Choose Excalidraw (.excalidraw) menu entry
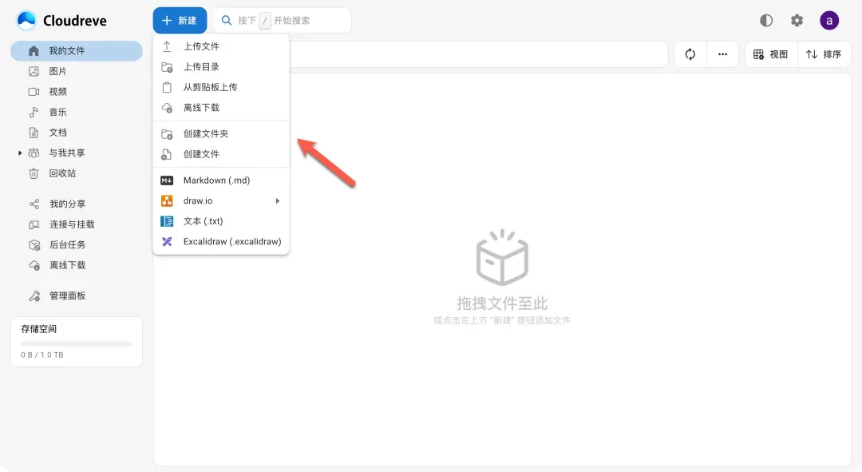Image resolution: width=862 pixels, height=472 pixels. pos(221,241)
